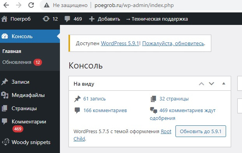Screen dimensions: 242x153
Task: Open the Главная submenu item
Action: tap(12, 51)
